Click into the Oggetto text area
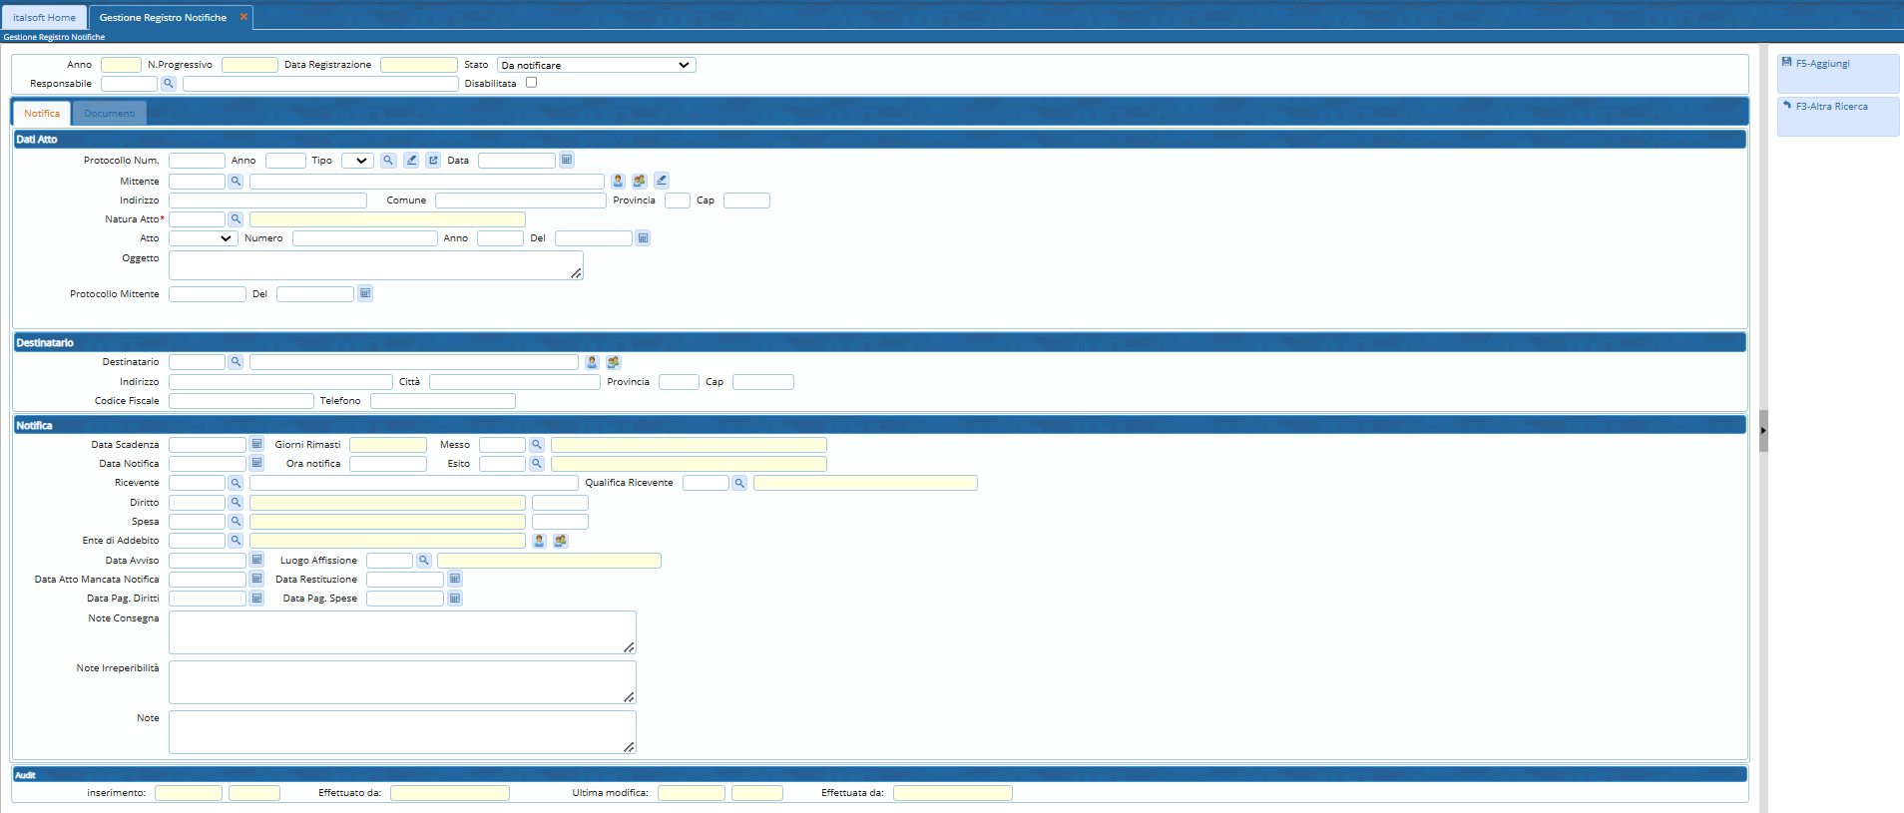Screen dimensions: 1904x813 [375, 265]
